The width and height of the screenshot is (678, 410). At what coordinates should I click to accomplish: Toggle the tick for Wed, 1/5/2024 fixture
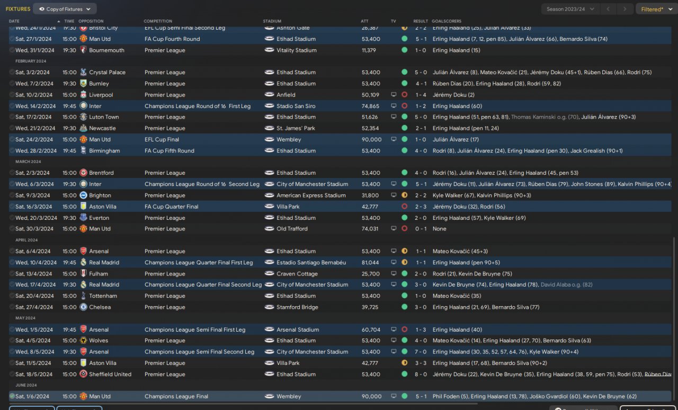[12, 329]
